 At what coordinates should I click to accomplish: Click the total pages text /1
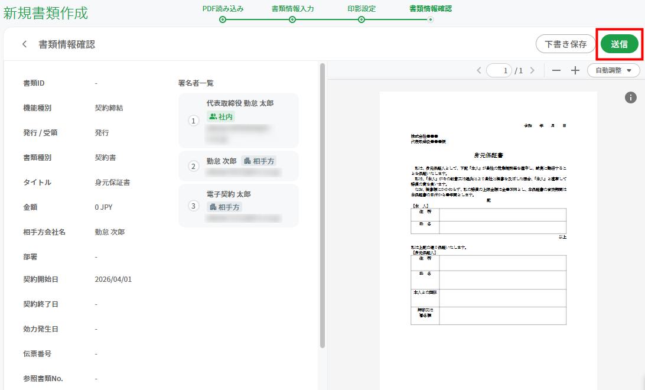[x=519, y=71]
